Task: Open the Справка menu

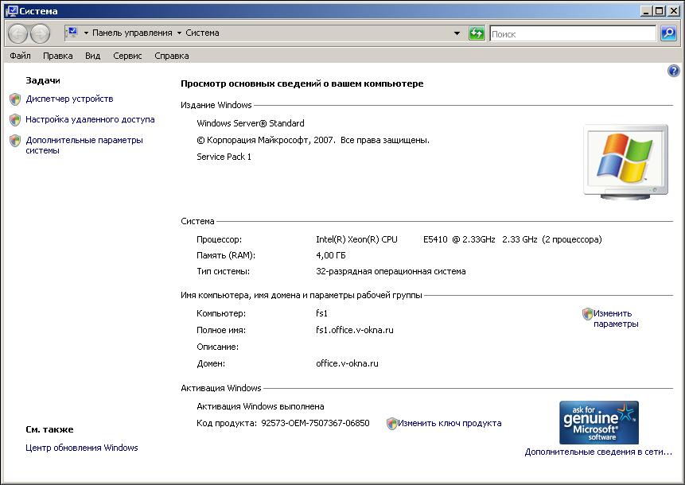Action: click(x=172, y=56)
